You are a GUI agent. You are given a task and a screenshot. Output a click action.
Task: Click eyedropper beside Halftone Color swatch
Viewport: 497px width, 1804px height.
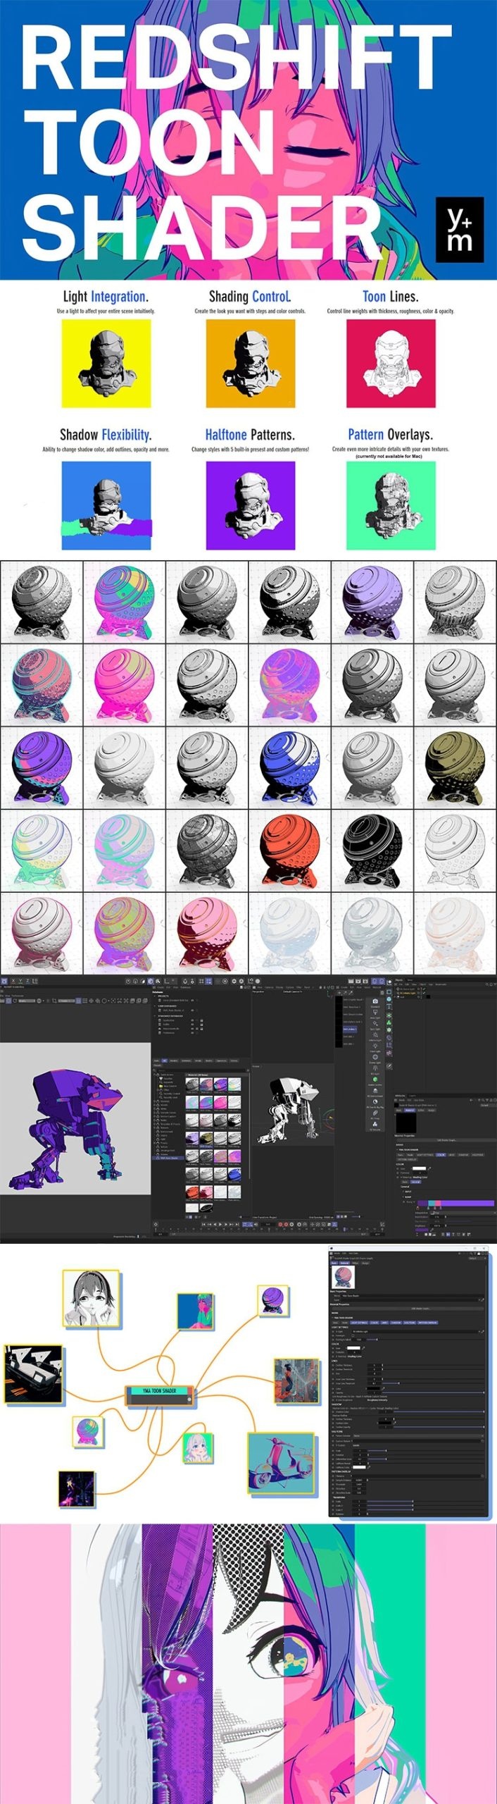tap(369, 1467)
